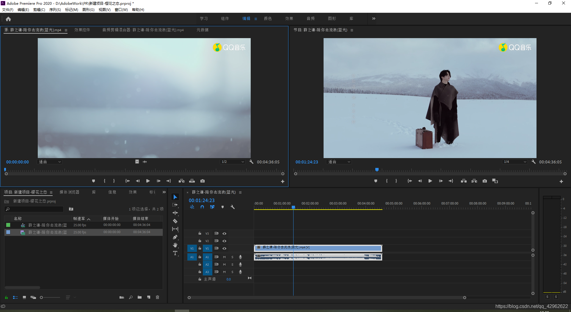571x312 pixels.
Task: Mute track A1
Action: 224,257
